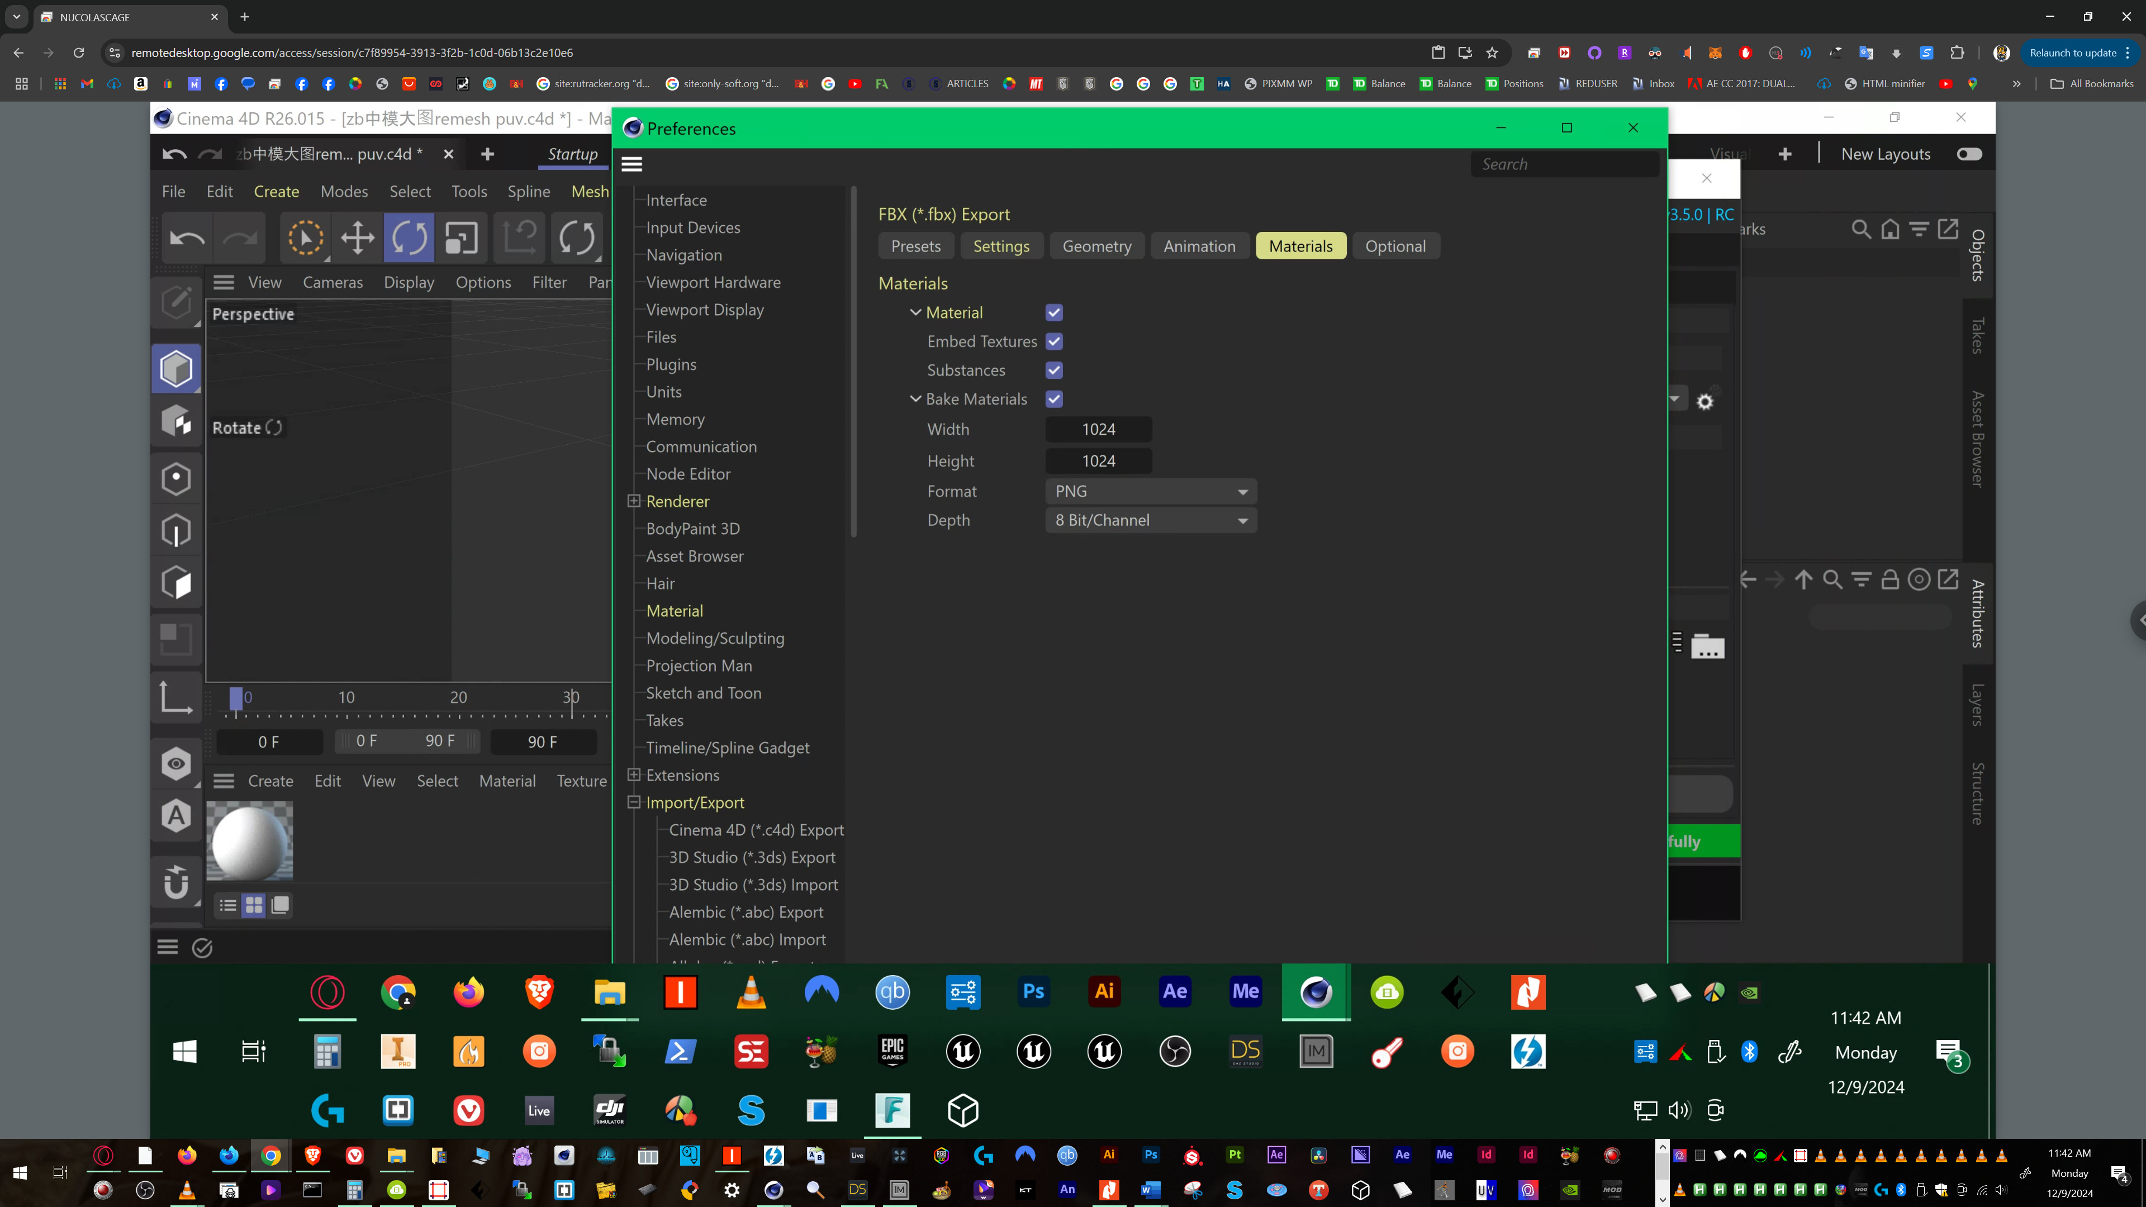Click the 0 F to 90 F range slider
The height and width of the screenshot is (1207, 2146).
click(x=406, y=742)
